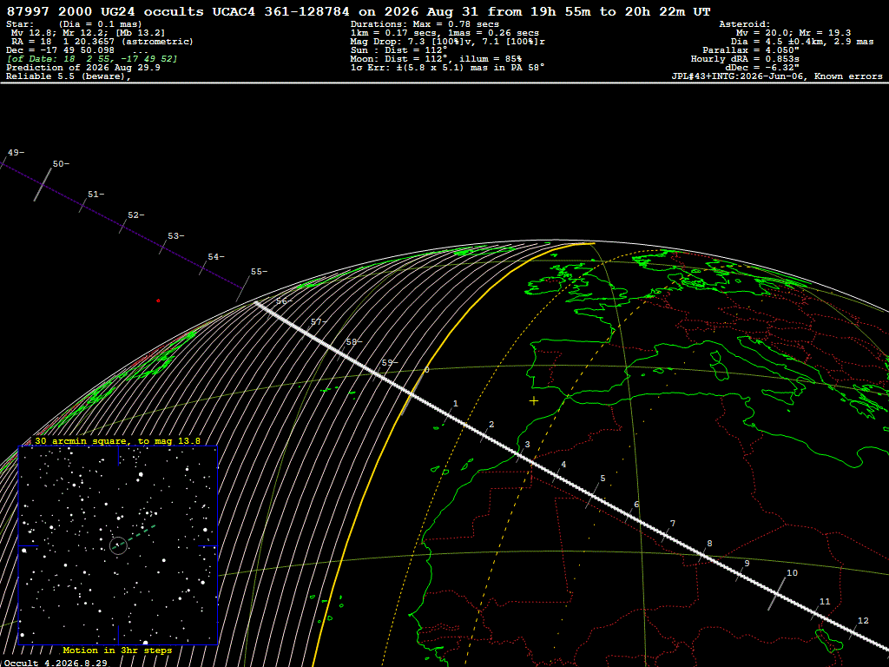Click the 'Occult 4.2026.8.29' version label
Viewport: 889px width, 667px height.
pyautogui.click(x=56, y=663)
